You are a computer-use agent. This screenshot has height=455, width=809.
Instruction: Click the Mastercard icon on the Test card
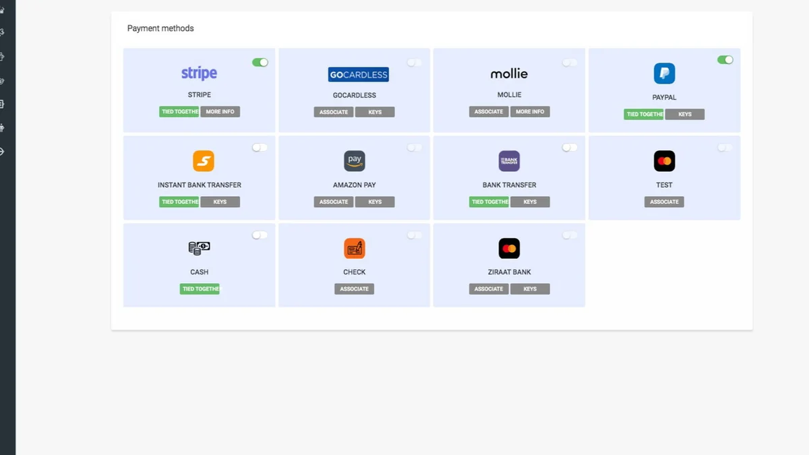click(664, 161)
